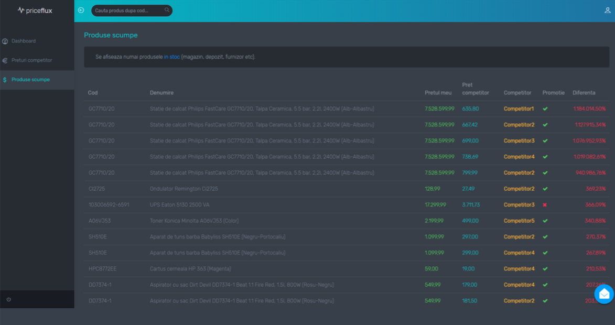Click Competitor5 for Toner Konica Minolta
615x325 pixels.
519,221
